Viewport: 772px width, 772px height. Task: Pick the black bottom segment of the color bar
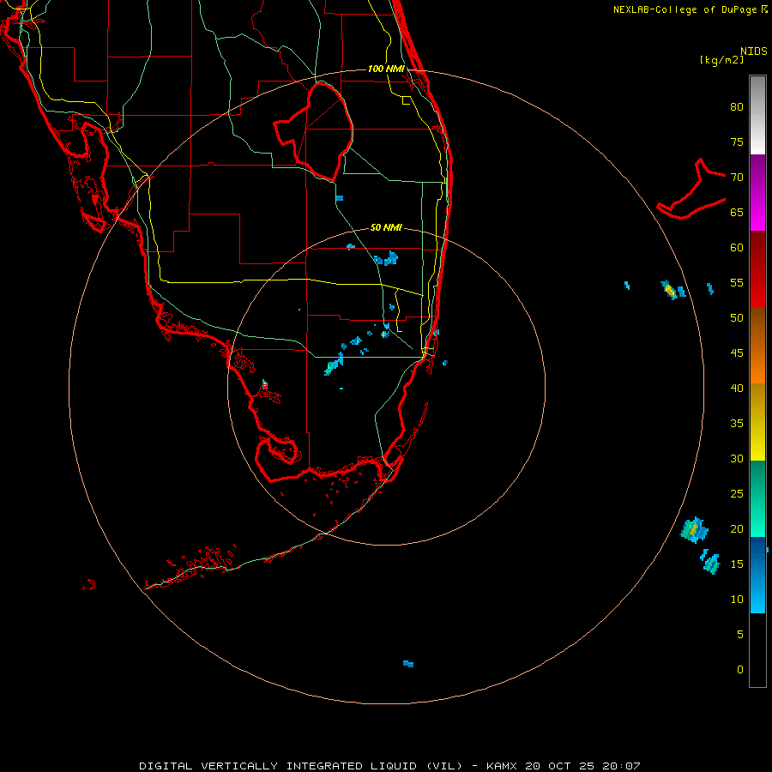tap(757, 650)
